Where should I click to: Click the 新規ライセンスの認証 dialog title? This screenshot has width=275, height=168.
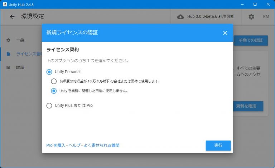point(72,32)
